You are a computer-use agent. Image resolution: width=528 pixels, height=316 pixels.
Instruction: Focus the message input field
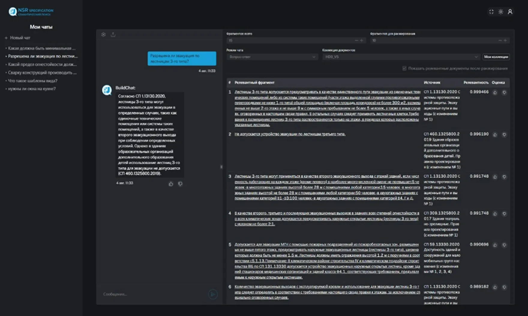(x=153, y=294)
